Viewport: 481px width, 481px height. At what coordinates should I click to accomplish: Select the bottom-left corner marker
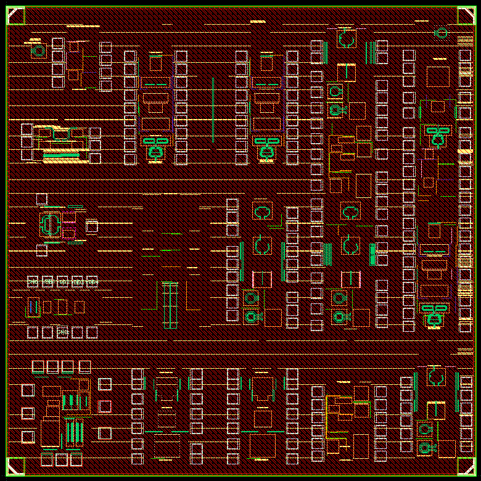point(15,466)
